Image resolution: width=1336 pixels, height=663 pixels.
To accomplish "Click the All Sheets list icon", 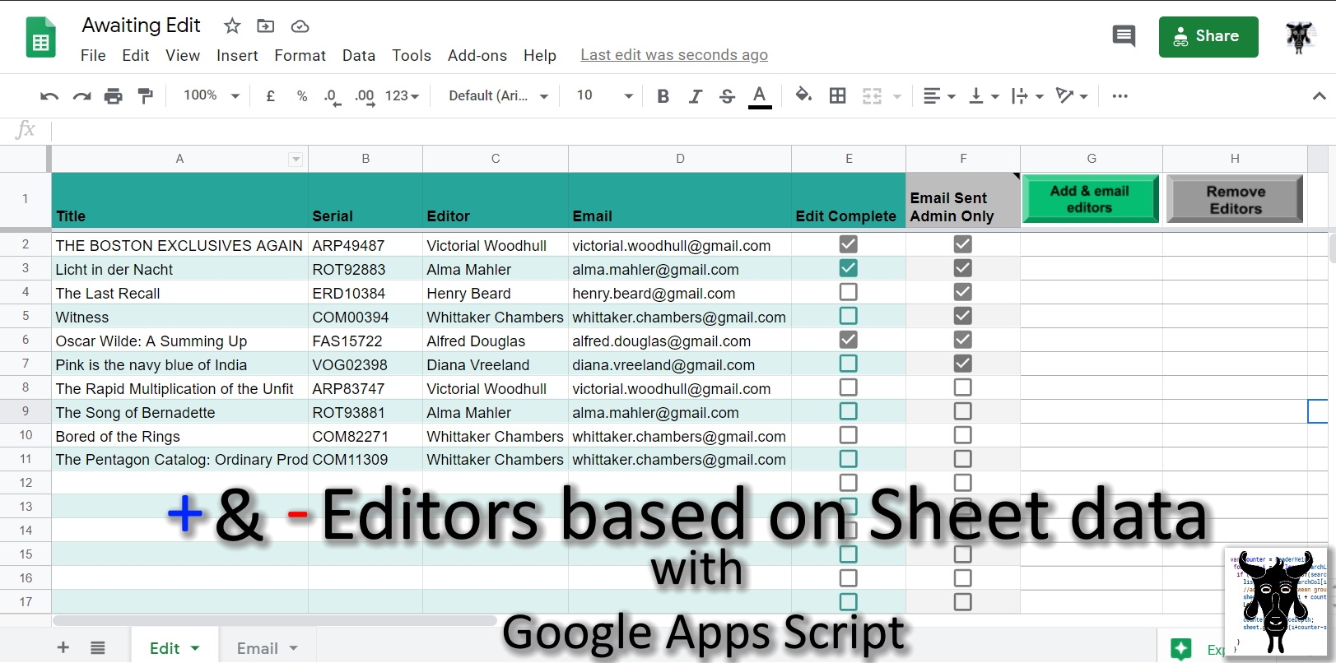I will (98, 648).
